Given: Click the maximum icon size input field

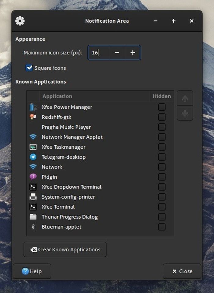Looking at the screenshot, I should [x=98, y=53].
